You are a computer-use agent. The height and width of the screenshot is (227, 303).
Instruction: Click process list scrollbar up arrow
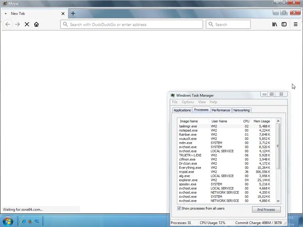[x=278, y=121]
